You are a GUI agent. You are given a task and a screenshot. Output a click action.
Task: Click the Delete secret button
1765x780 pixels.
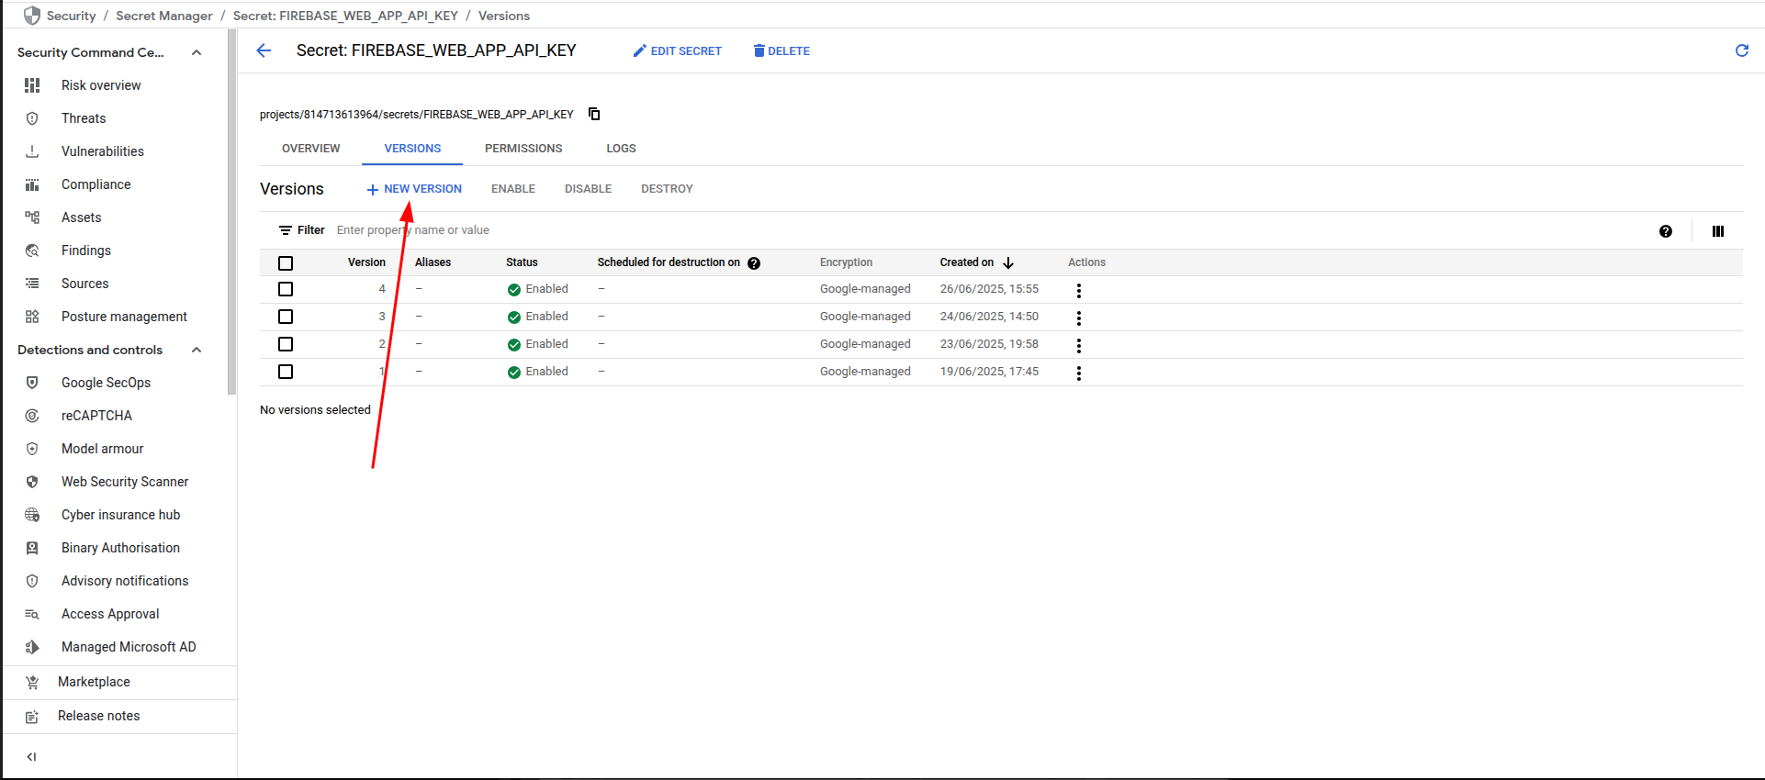781,51
